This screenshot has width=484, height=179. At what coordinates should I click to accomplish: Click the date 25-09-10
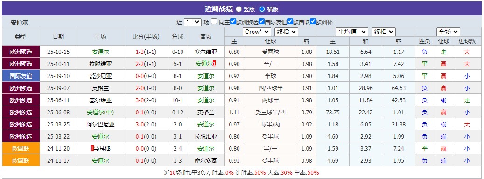point(58,76)
